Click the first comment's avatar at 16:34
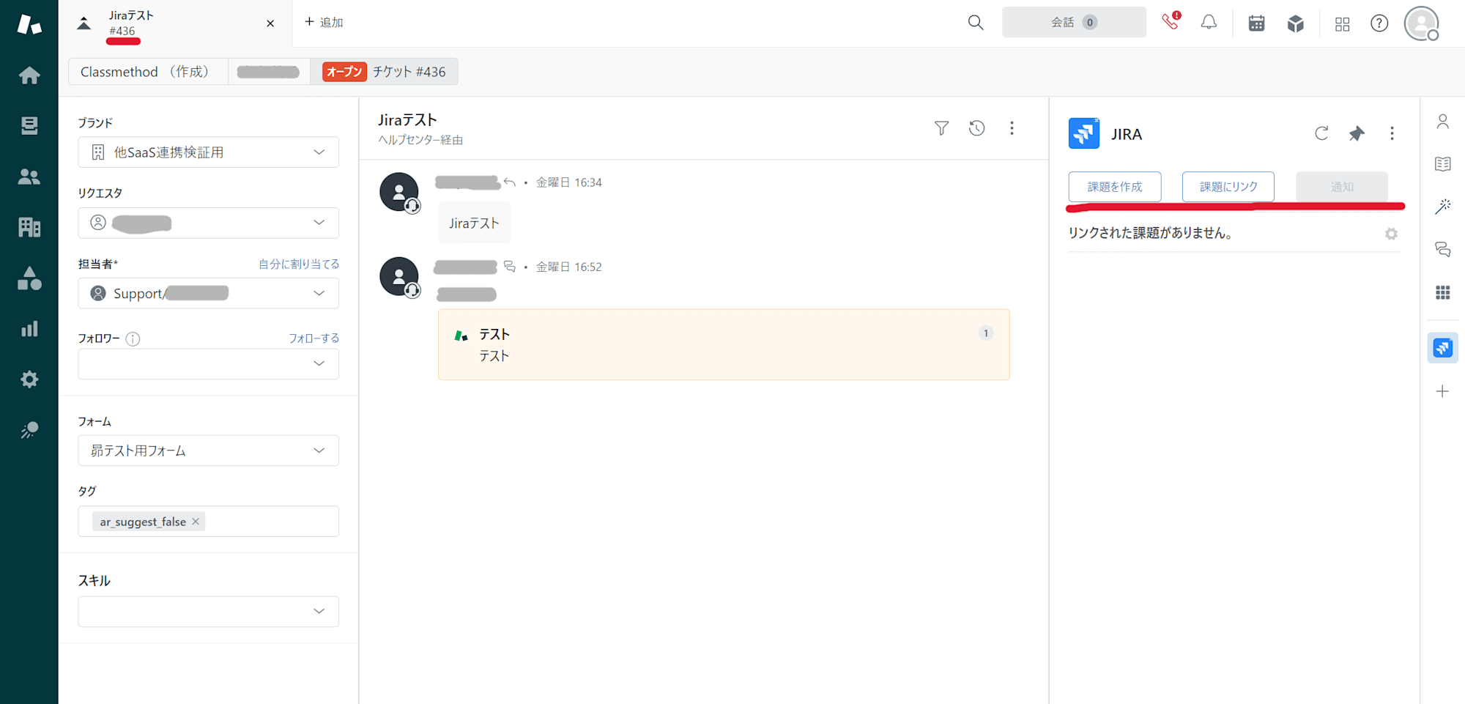This screenshot has width=1465, height=704. point(399,192)
